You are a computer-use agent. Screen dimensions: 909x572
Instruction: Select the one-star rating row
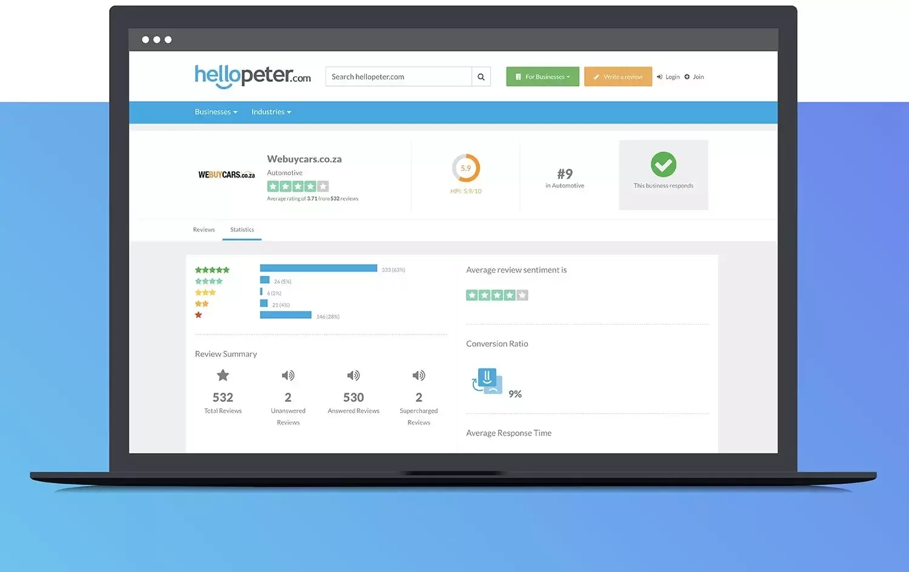(x=198, y=314)
